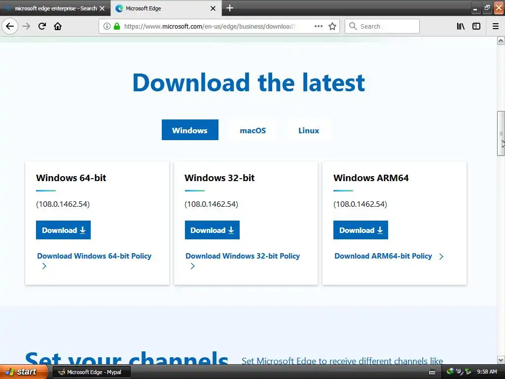Open the Library bookmarks icon
This screenshot has height=379, width=505.
click(461, 27)
